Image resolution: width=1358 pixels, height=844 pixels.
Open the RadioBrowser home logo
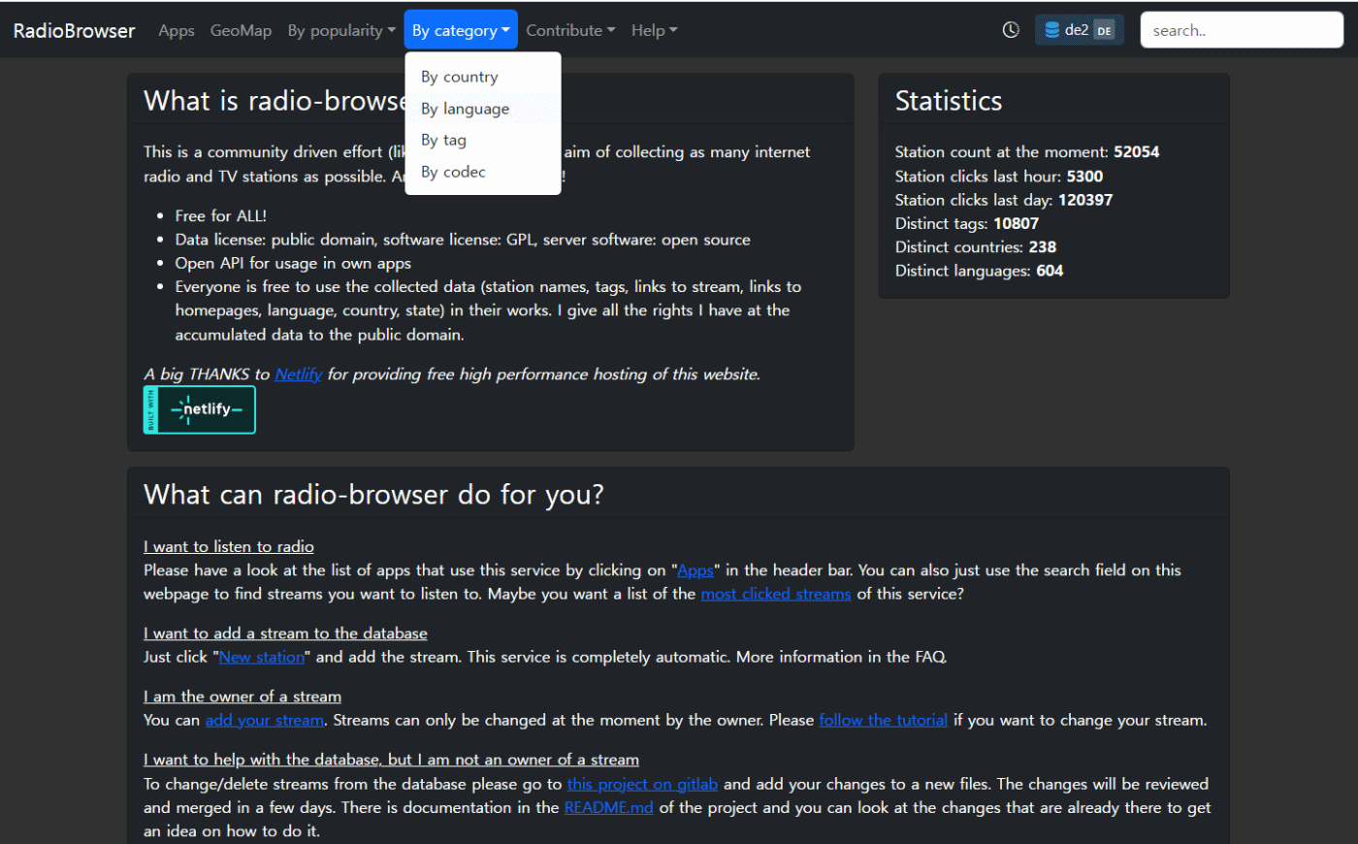point(75,31)
